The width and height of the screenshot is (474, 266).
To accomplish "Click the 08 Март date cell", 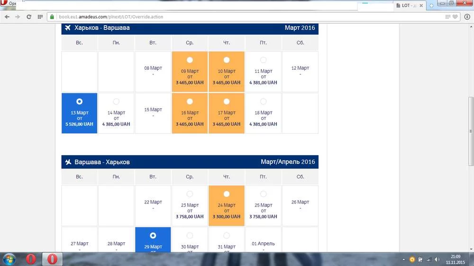I will pyautogui.click(x=153, y=71).
